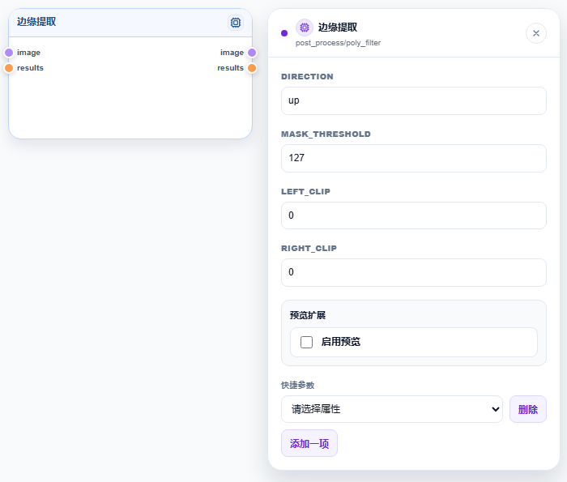
Task: Click the MASK_THRESHOLD field label
Action: click(x=326, y=134)
